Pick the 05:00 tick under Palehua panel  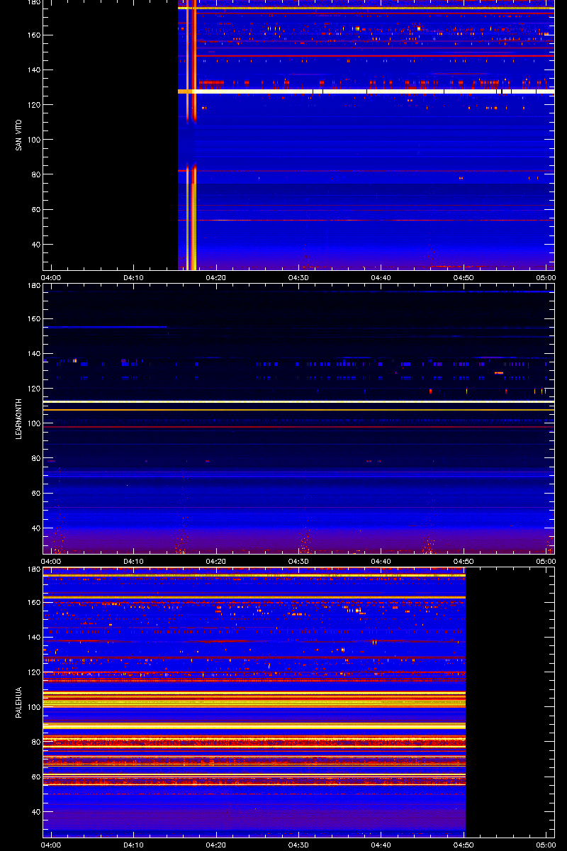546,845
